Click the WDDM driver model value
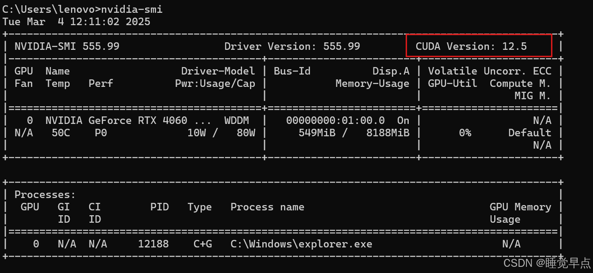Screen dimensions: 593x273 (x=237, y=120)
